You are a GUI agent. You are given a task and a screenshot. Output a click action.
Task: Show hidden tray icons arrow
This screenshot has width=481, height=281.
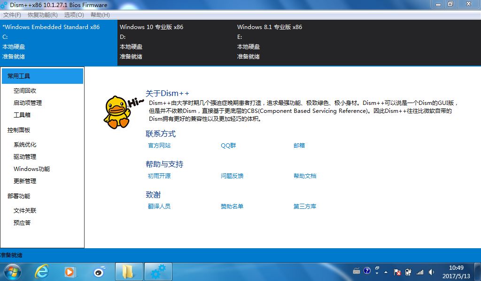386,272
